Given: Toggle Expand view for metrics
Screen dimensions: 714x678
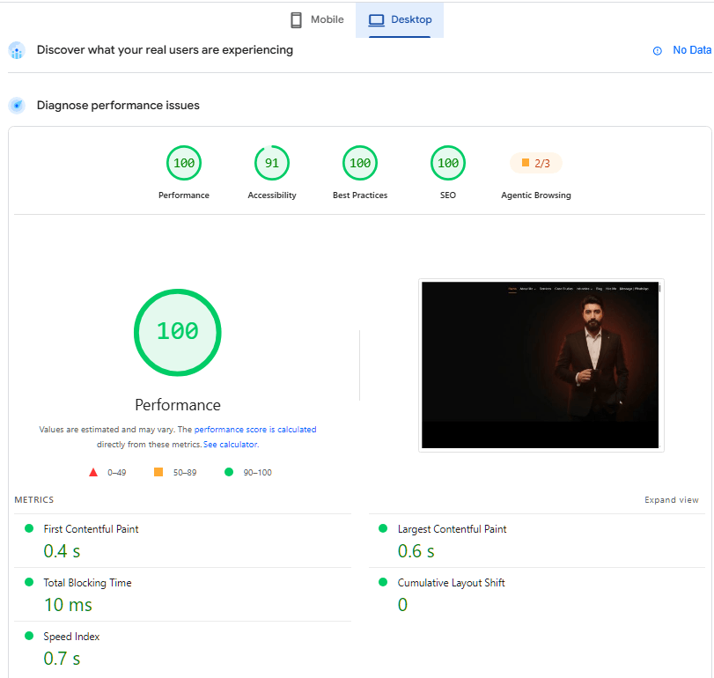Looking at the screenshot, I should 671,500.
